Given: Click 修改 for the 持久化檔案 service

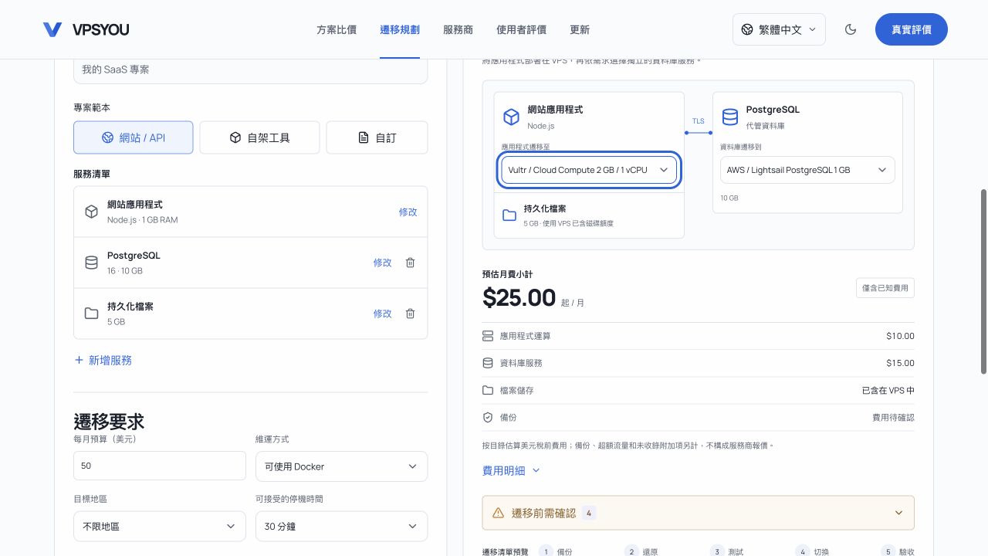Looking at the screenshot, I should click(383, 314).
